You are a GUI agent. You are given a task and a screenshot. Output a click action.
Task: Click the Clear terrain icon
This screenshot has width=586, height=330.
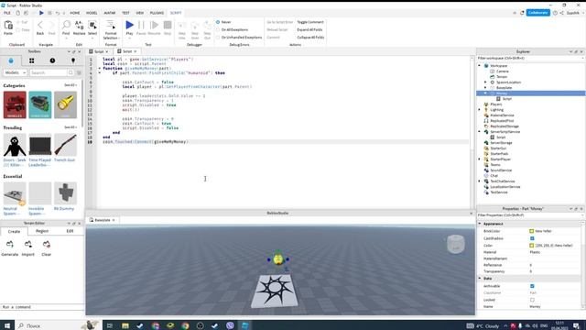point(47,245)
